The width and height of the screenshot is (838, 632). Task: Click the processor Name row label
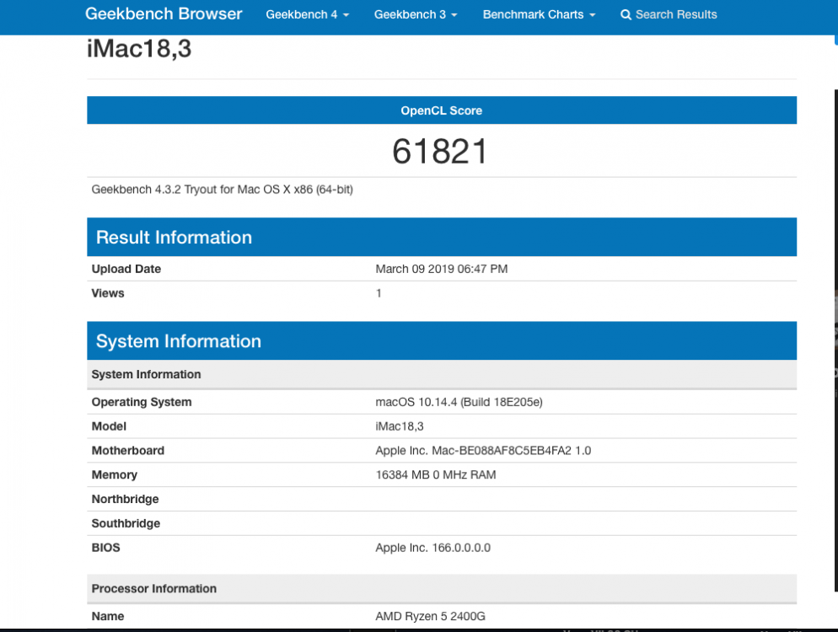pos(108,617)
